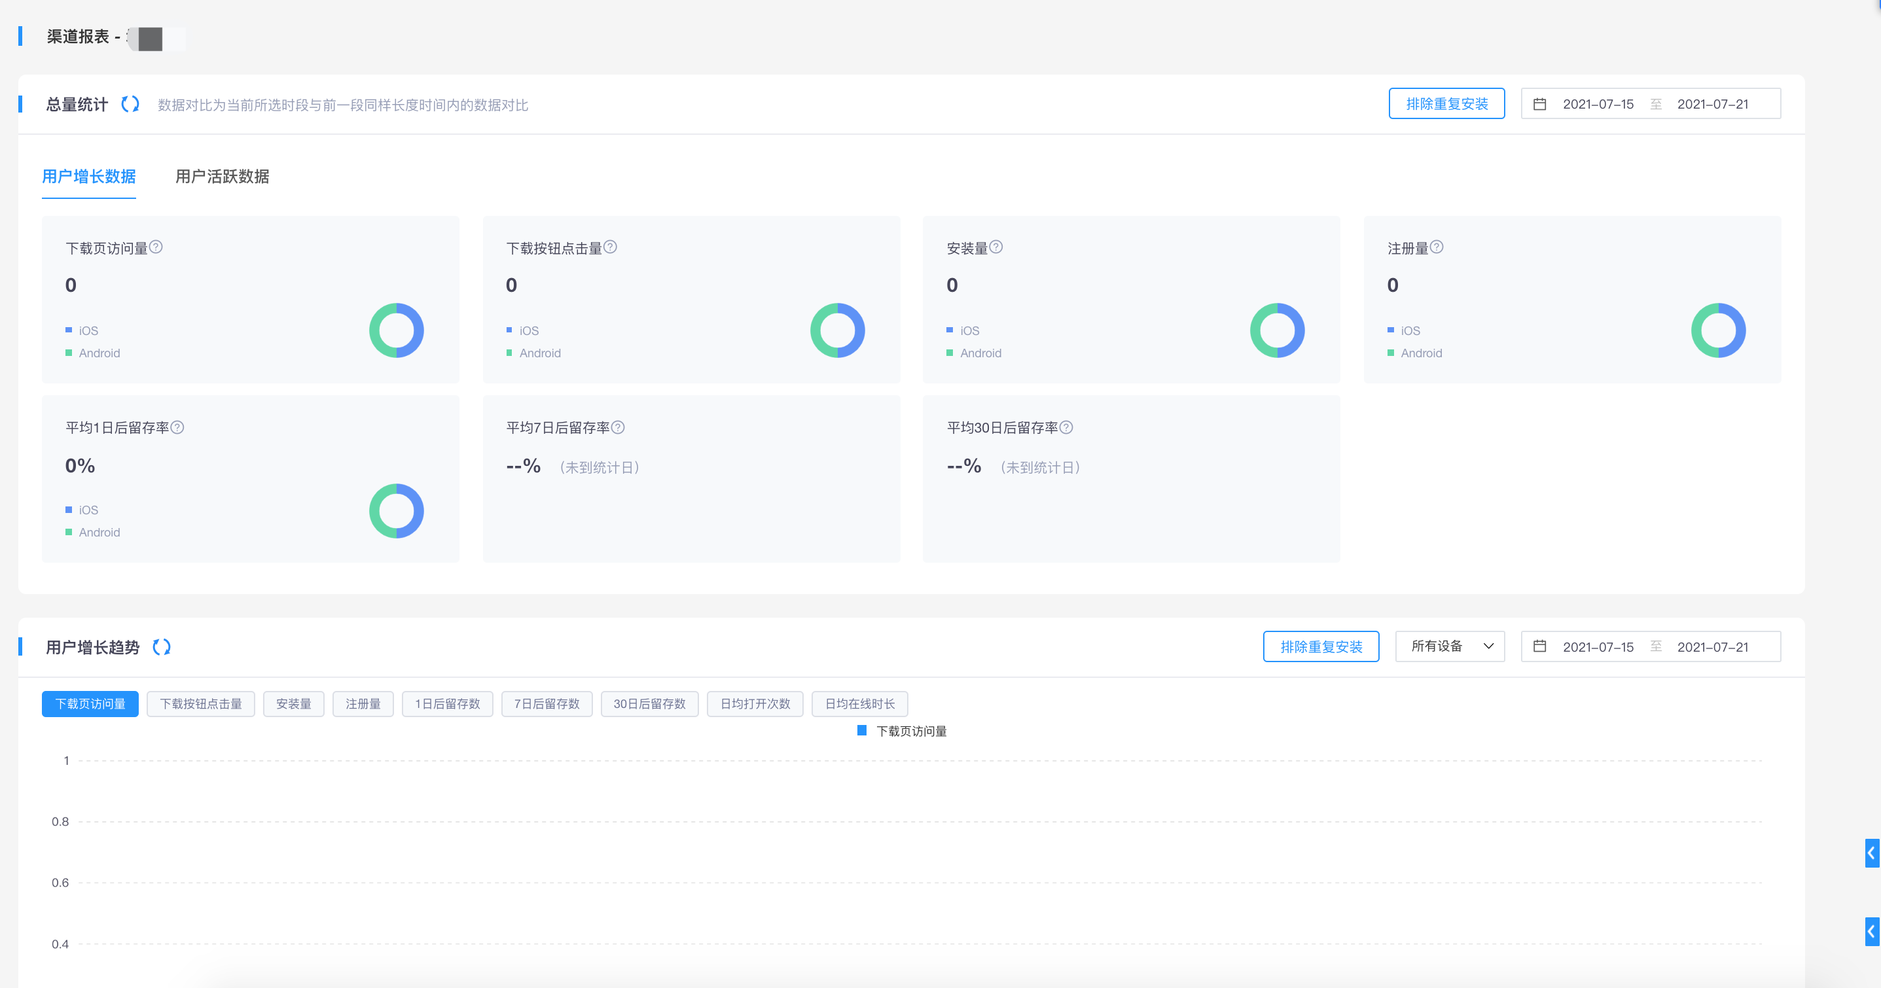The width and height of the screenshot is (1881, 988).
Task: Click help icon next to 平均30日后留存率
Action: (x=1066, y=427)
